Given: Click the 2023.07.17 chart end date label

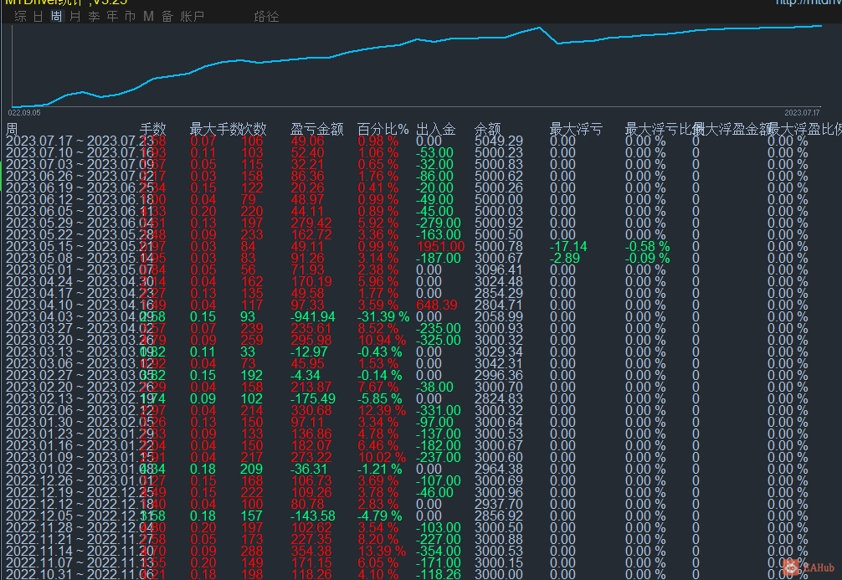Looking at the screenshot, I should point(803,112).
